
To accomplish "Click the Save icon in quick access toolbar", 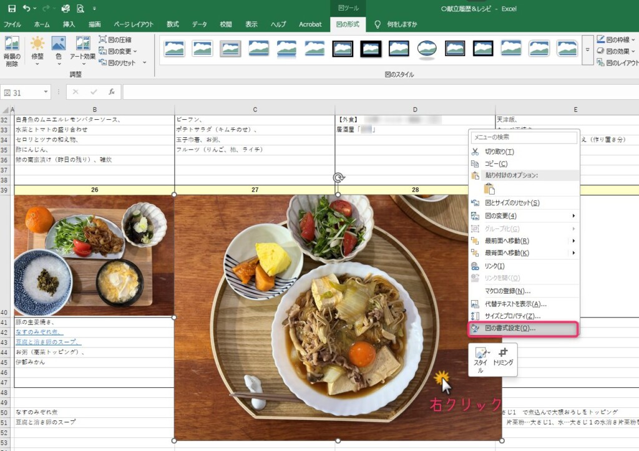I will coord(12,9).
